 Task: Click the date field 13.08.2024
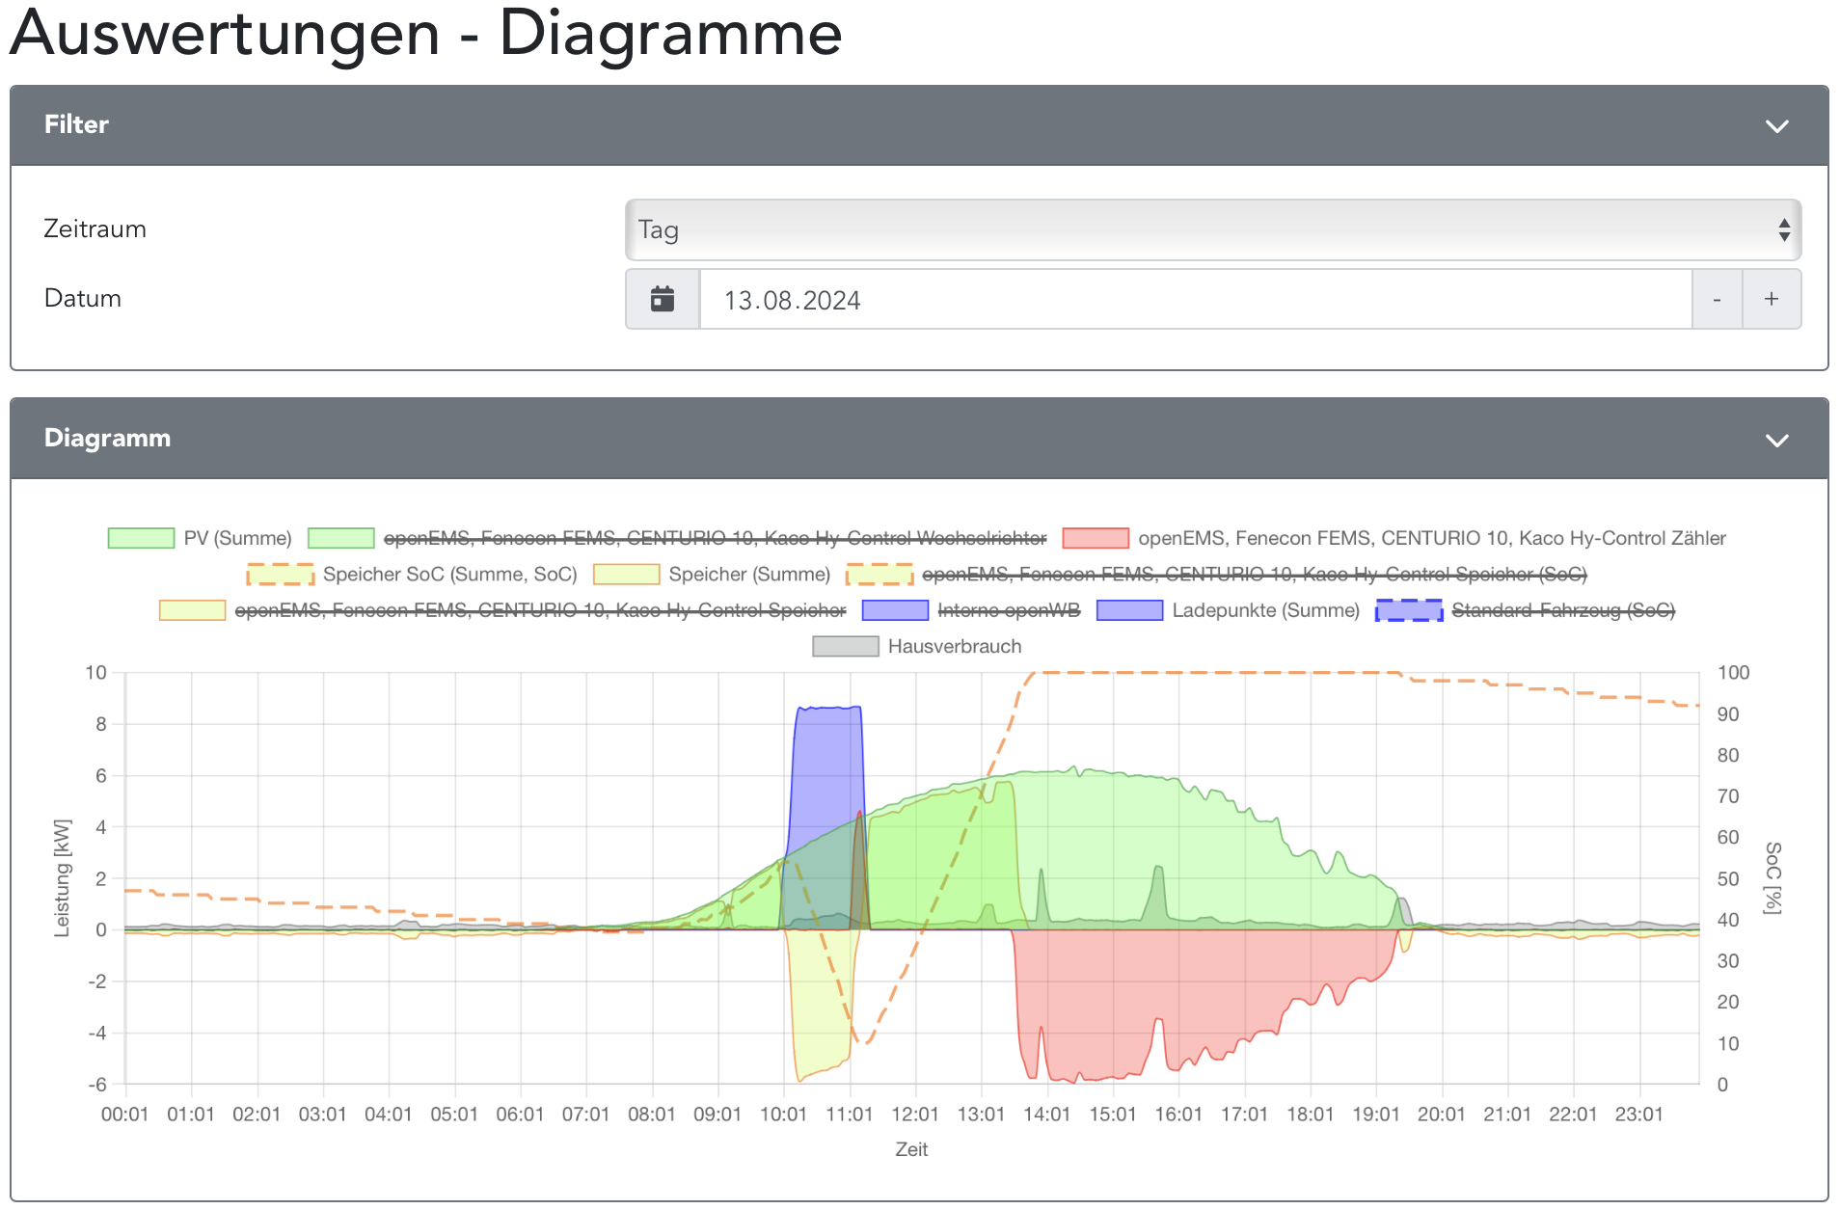click(x=1195, y=300)
